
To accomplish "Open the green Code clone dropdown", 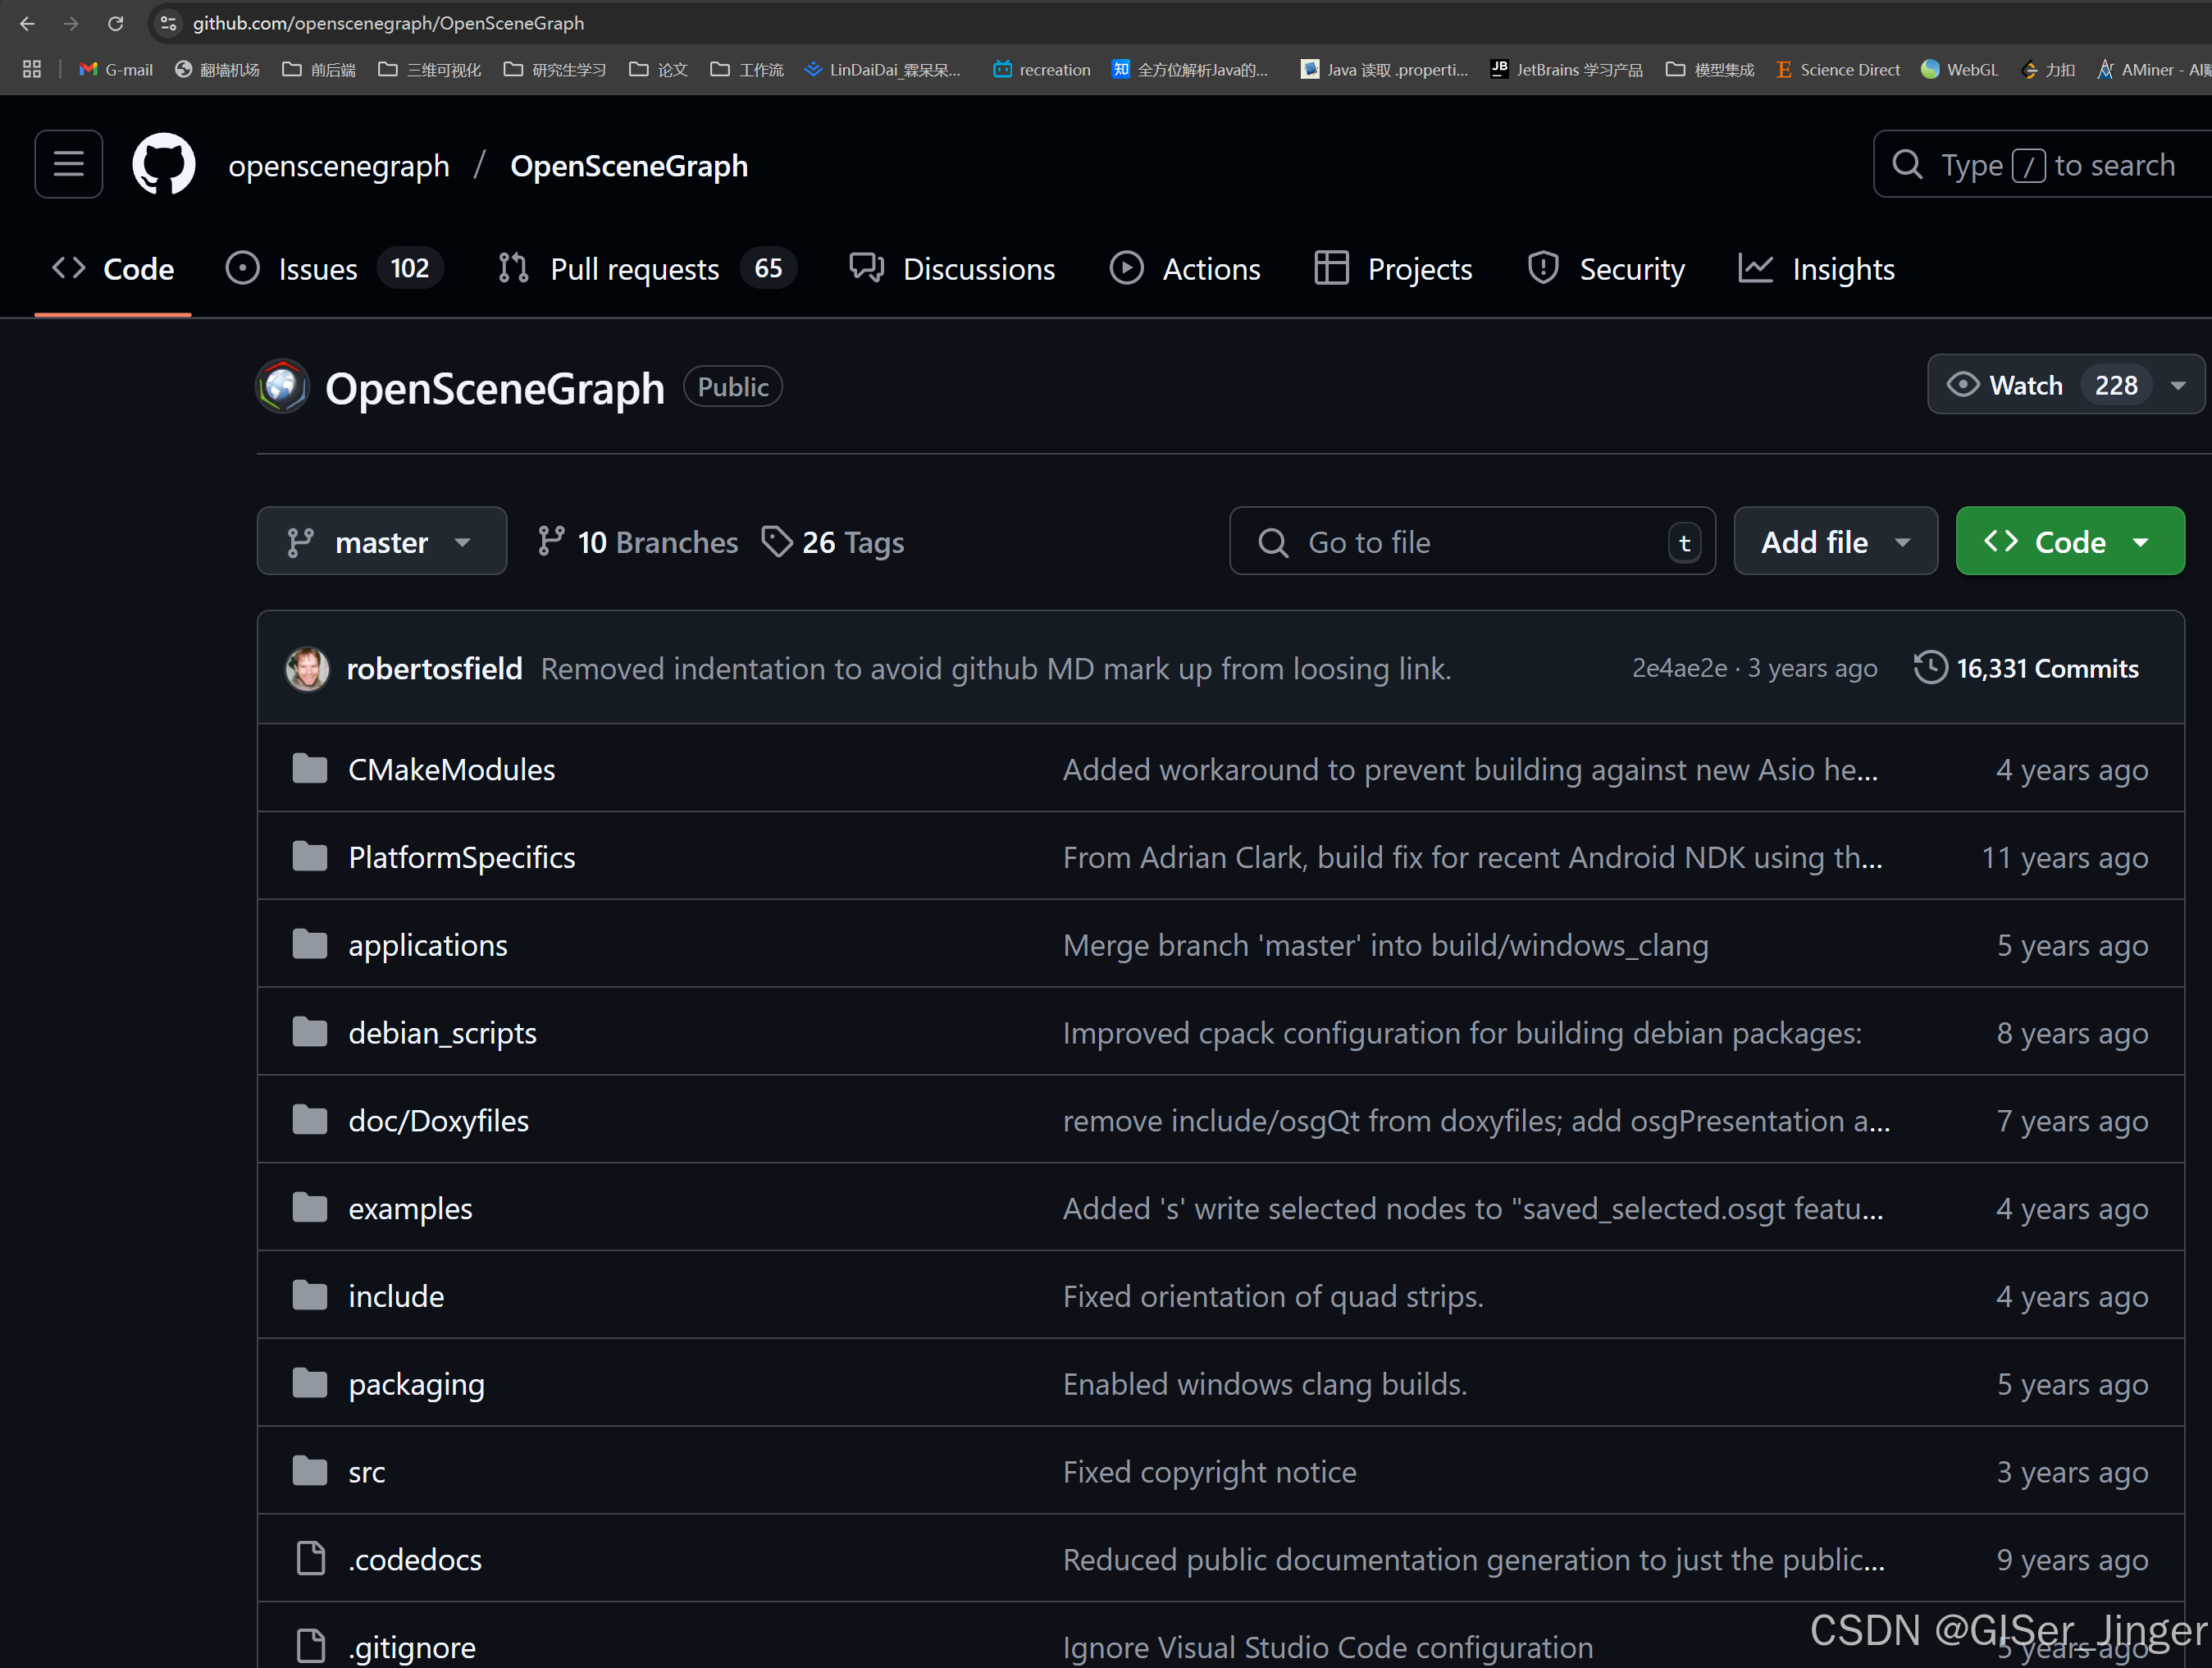I will click(2069, 542).
